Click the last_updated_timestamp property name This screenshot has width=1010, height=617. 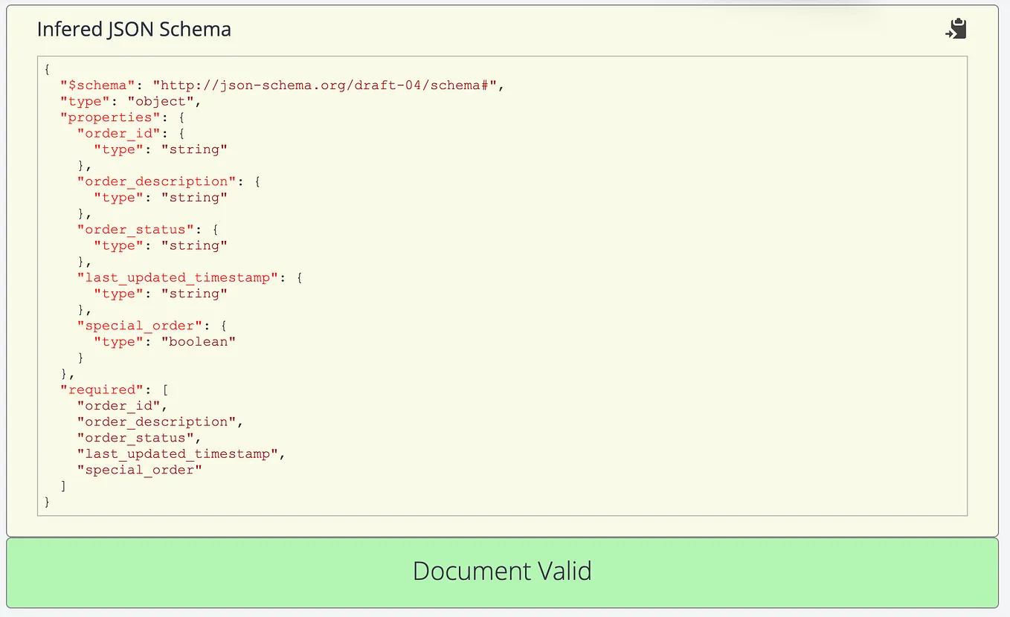click(178, 277)
